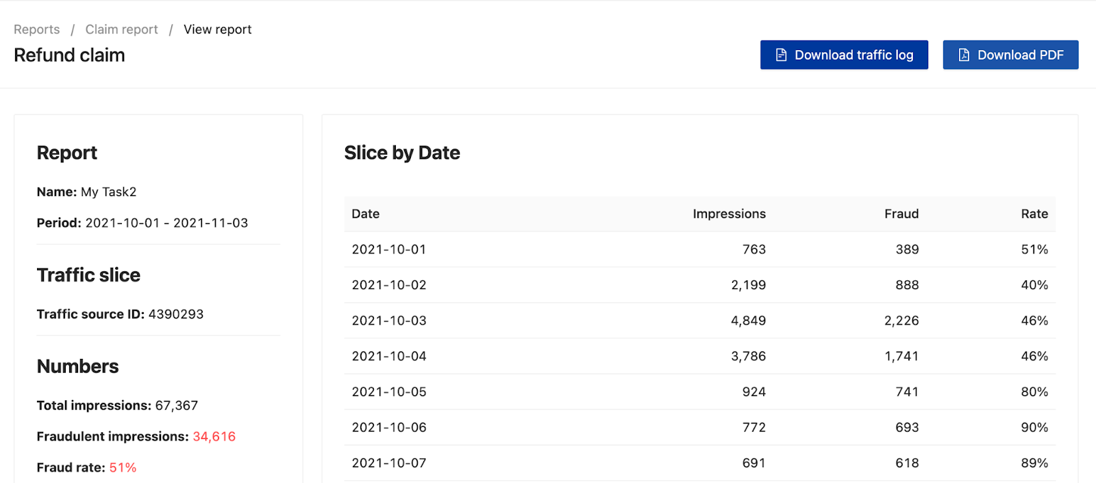Click the View report breadcrumb item

pyautogui.click(x=217, y=29)
